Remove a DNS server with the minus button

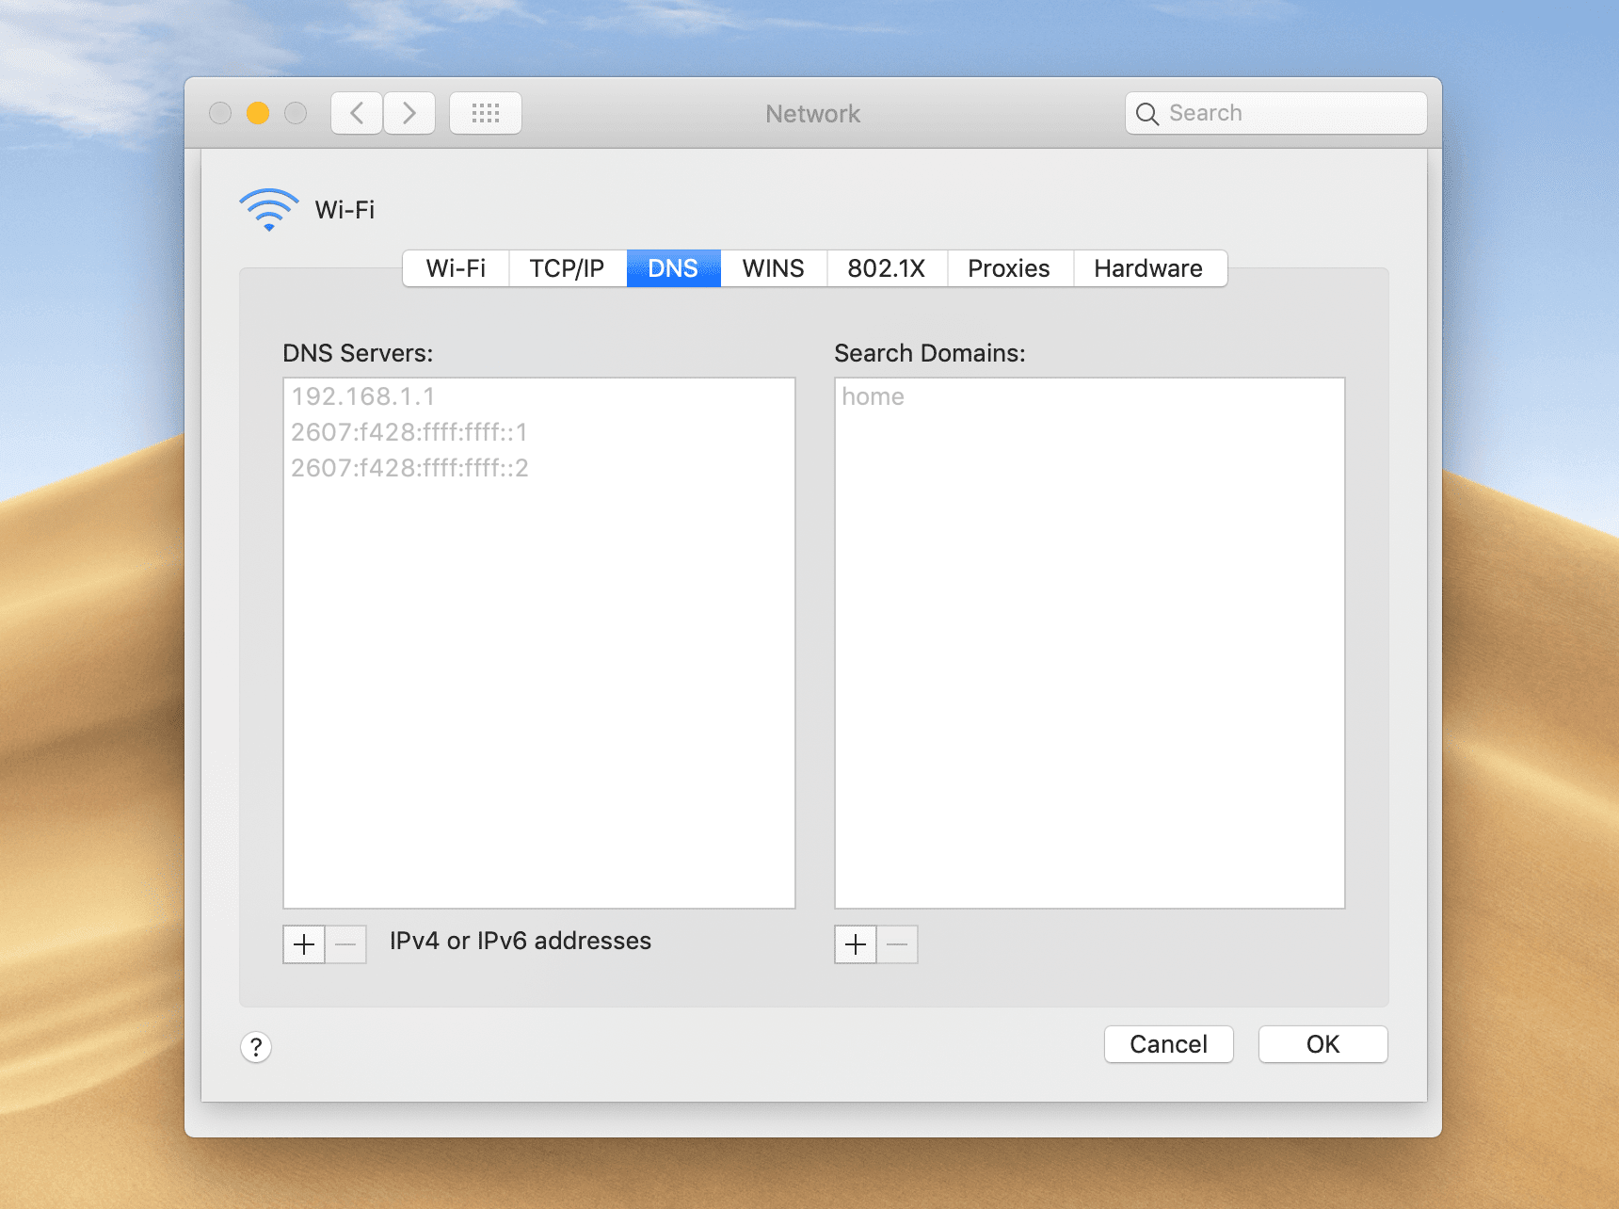[x=346, y=944]
